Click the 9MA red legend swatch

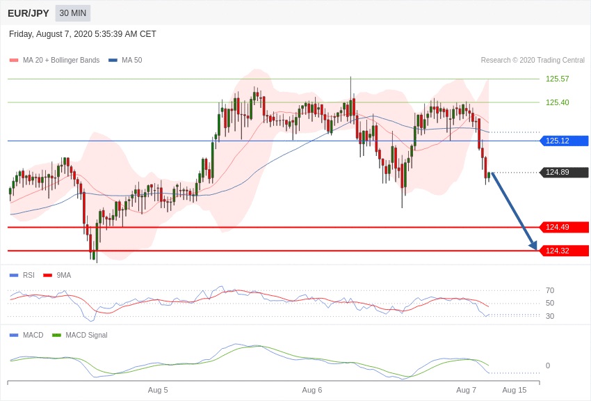click(47, 276)
